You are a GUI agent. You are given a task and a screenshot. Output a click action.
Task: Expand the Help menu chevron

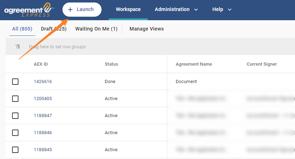(x=230, y=10)
